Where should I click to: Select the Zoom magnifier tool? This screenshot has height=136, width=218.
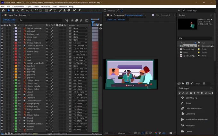[17, 11]
